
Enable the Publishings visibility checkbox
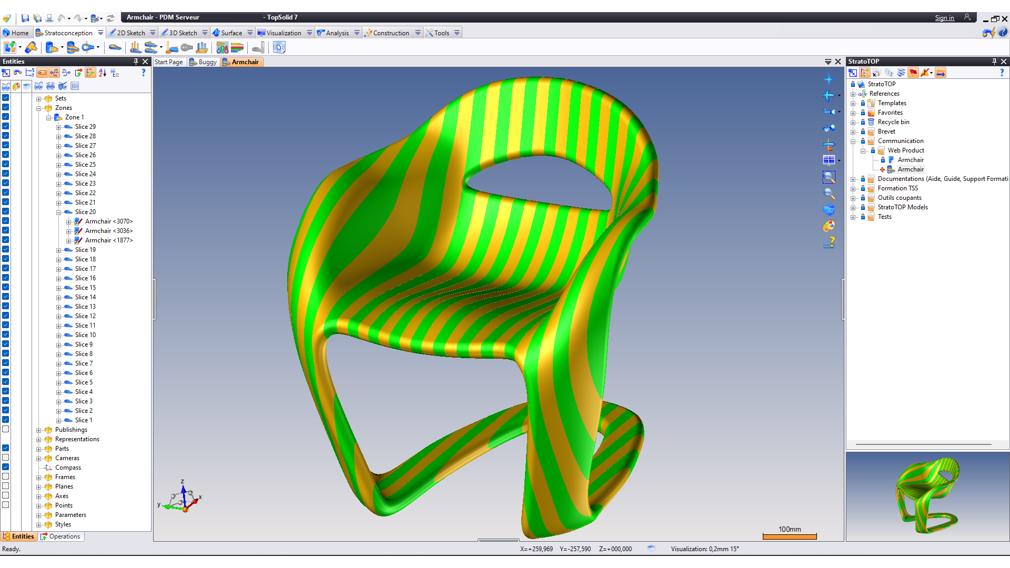[x=6, y=429]
